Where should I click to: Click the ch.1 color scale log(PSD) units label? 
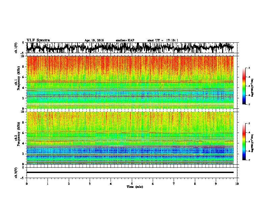(x=253, y=88)
